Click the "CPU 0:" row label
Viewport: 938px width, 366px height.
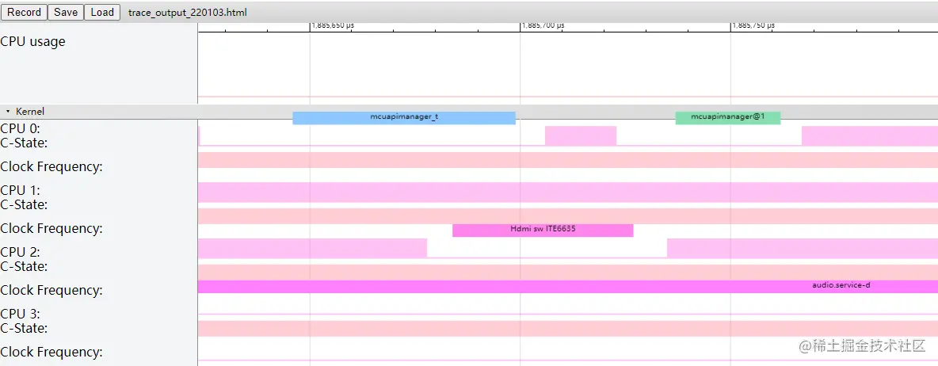coord(21,128)
